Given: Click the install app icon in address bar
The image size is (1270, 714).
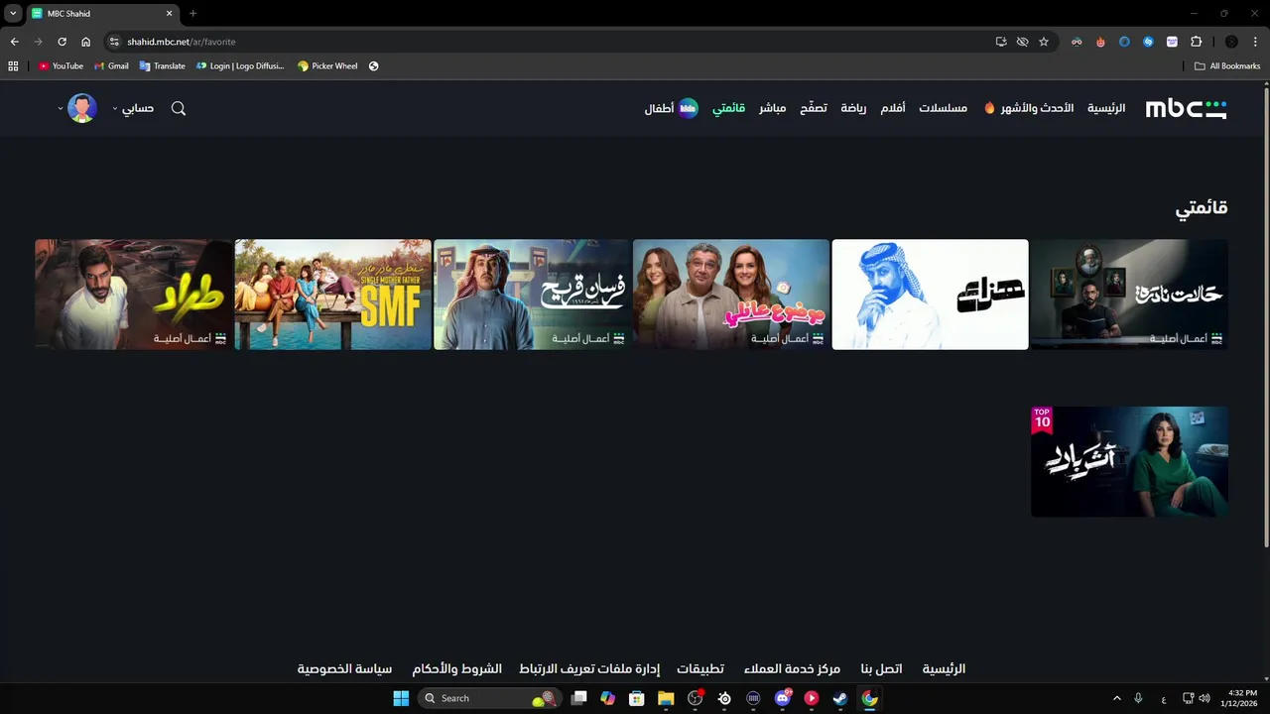Looking at the screenshot, I should tap(1001, 42).
